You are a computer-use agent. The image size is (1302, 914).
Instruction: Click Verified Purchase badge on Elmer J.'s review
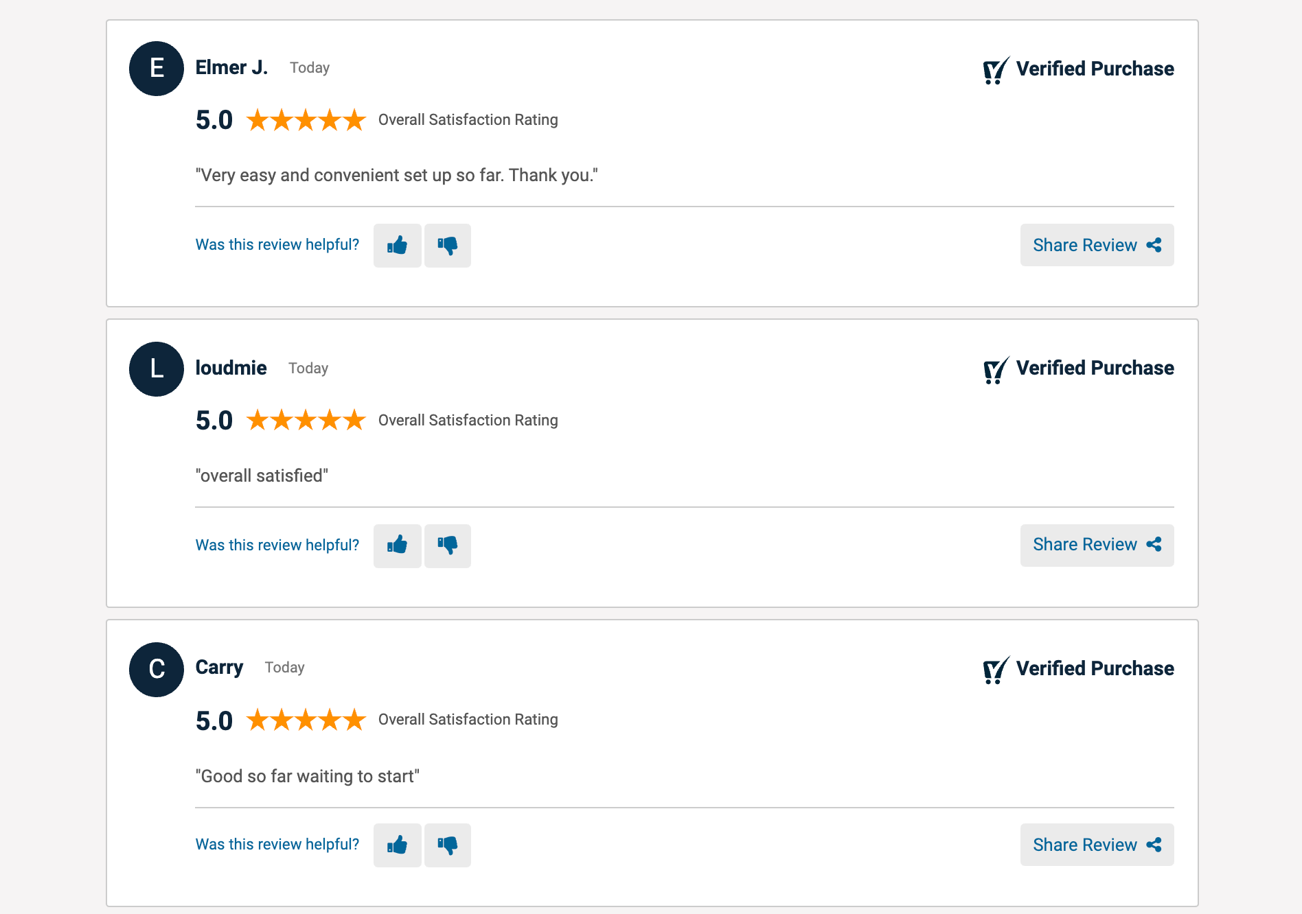pos(1078,69)
